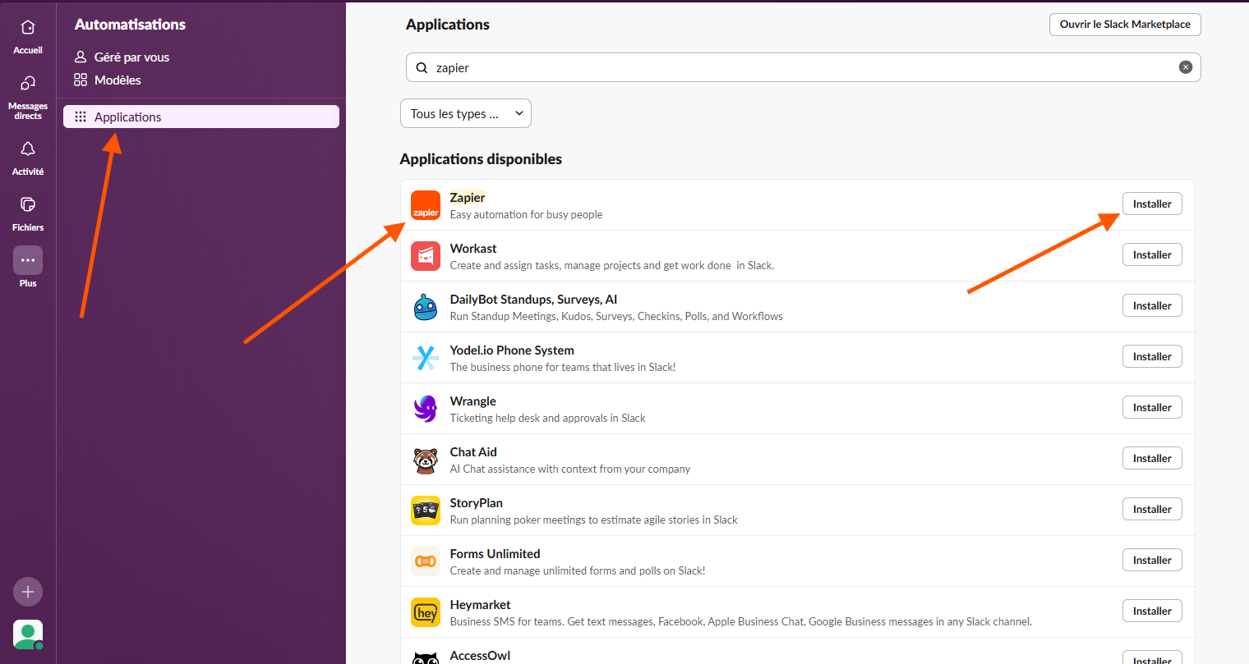
Task: Install the Wrangle app
Action: pyautogui.click(x=1152, y=407)
